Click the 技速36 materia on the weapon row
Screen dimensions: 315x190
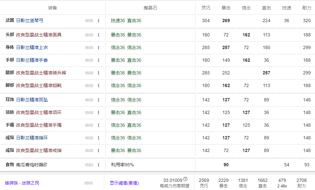pyautogui.click(x=118, y=21)
